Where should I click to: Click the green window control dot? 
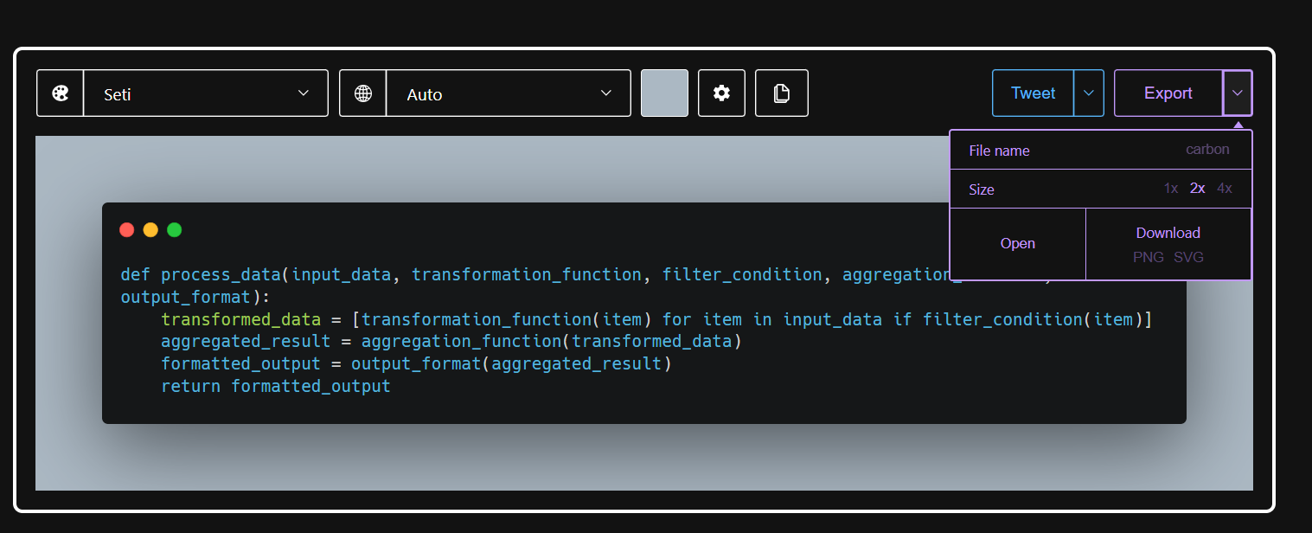coord(174,229)
